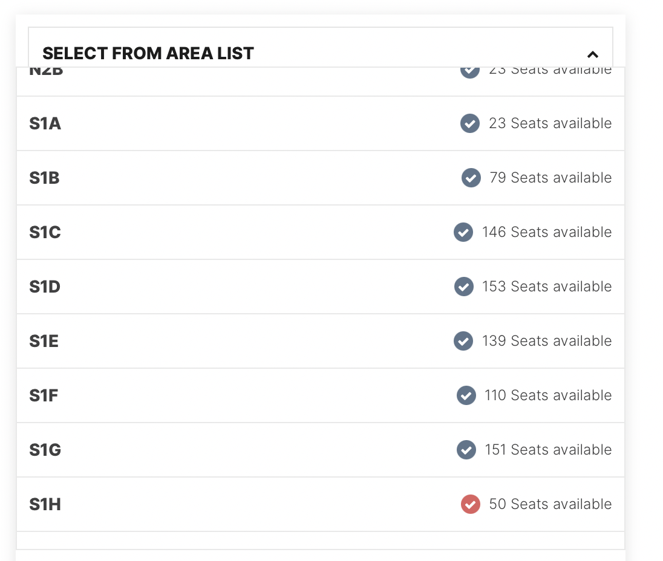Click 151 Seats available for S1G

(x=548, y=450)
